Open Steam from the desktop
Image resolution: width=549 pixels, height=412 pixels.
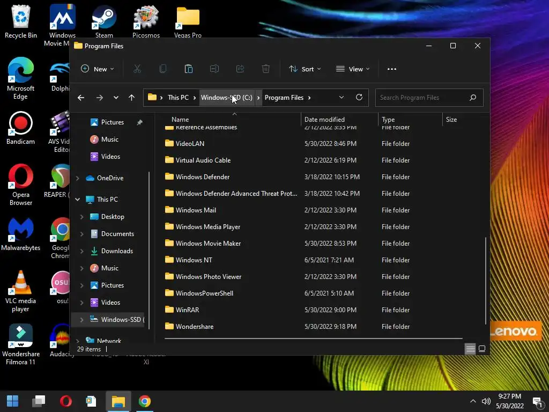[x=104, y=21]
